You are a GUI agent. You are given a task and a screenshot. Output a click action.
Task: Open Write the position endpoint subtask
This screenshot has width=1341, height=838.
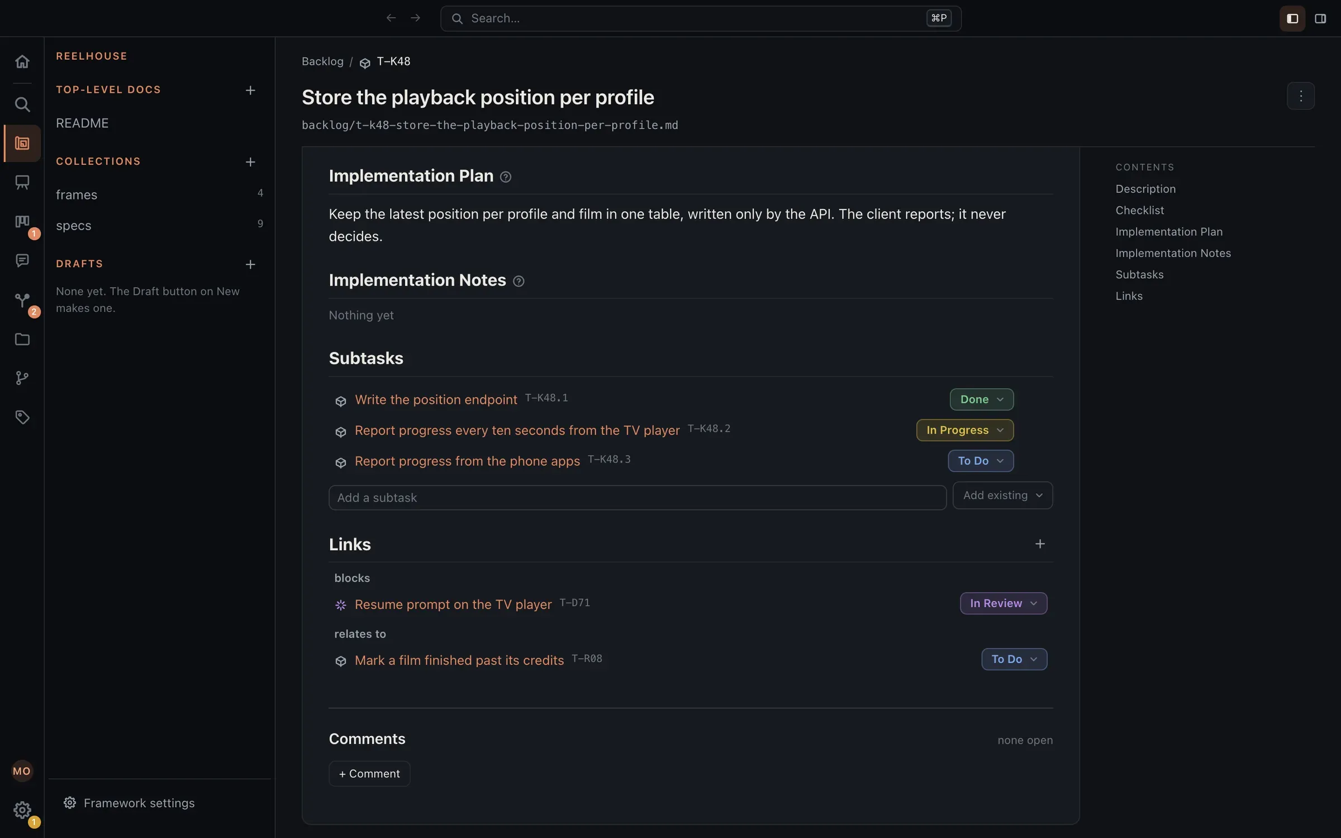click(x=436, y=399)
